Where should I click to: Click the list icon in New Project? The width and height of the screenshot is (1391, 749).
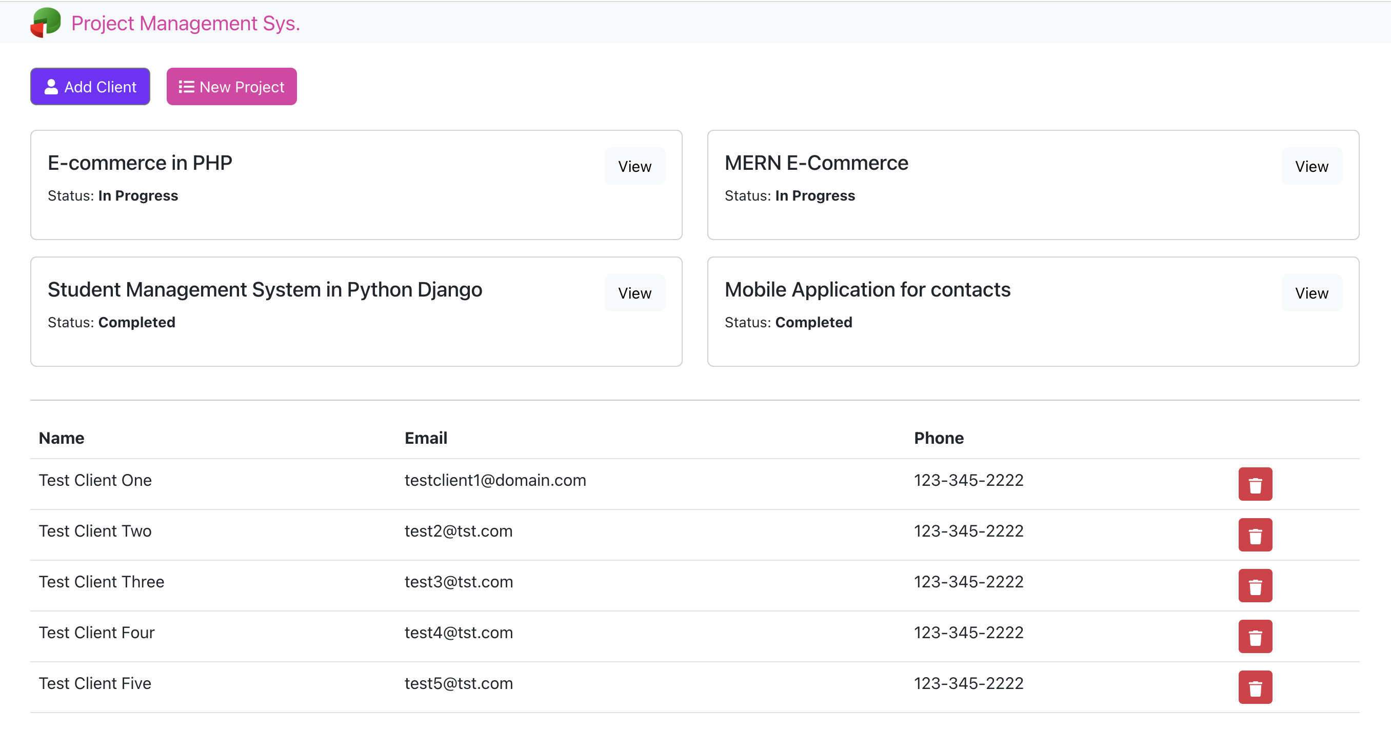(x=186, y=86)
